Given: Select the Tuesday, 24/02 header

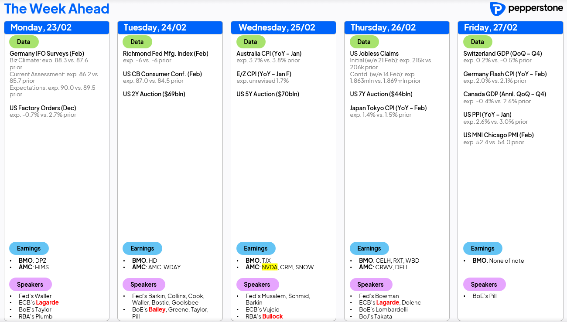Looking at the screenshot, I should [x=155, y=27].
